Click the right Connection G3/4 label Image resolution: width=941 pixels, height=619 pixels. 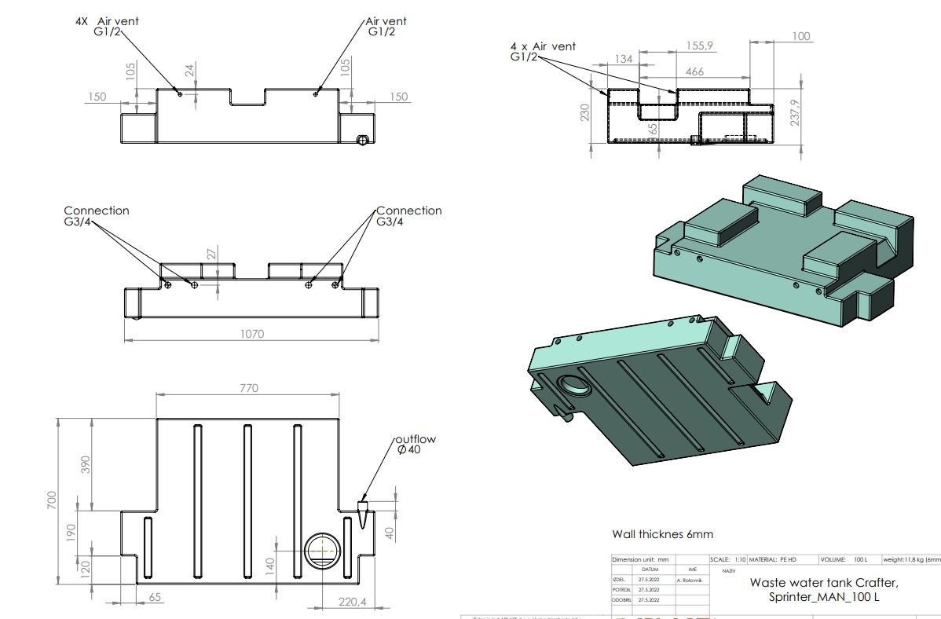408,215
